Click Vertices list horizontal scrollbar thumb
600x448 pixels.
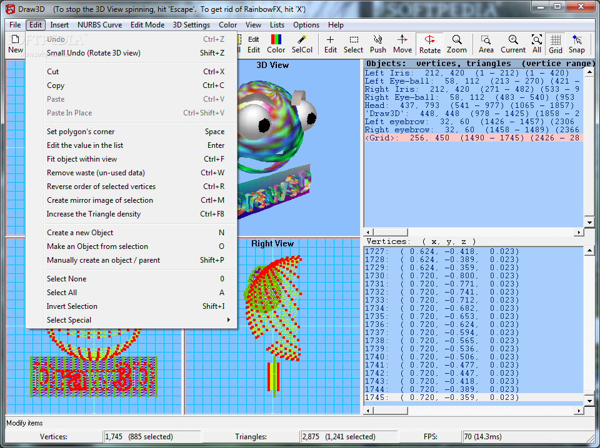390,411
